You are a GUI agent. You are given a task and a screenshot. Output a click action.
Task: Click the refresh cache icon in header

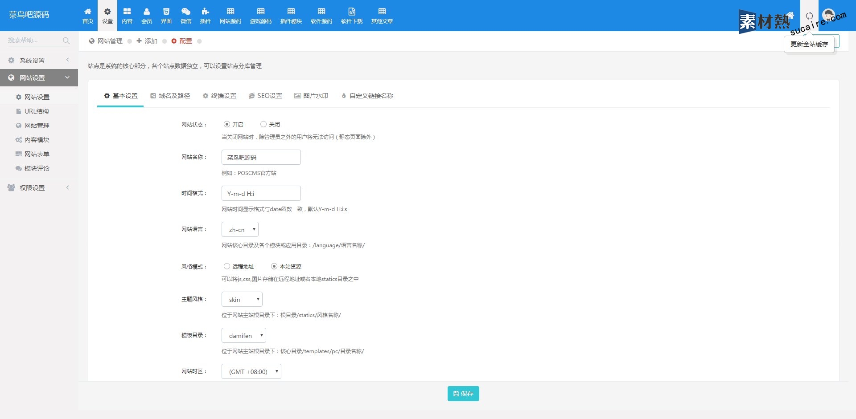click(x=809, y=16)
